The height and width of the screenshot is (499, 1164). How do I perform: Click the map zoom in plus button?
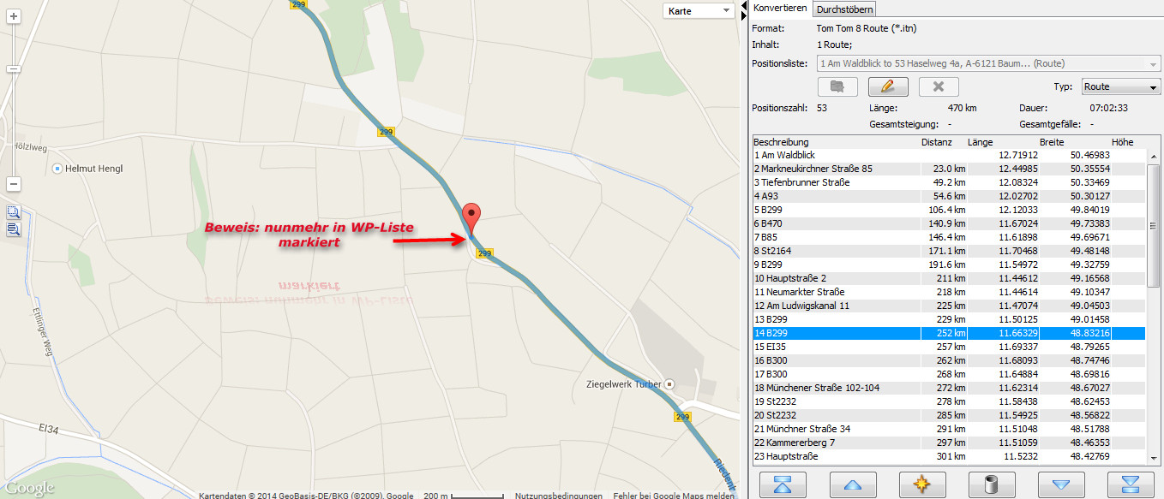click(14, 16)
